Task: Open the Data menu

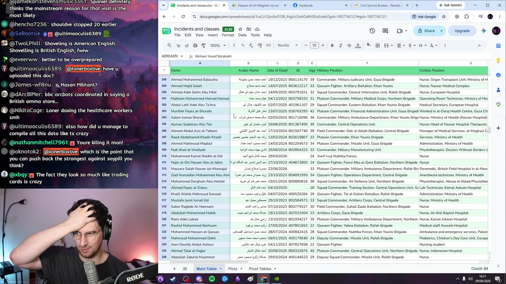Action: coord(242,35)
